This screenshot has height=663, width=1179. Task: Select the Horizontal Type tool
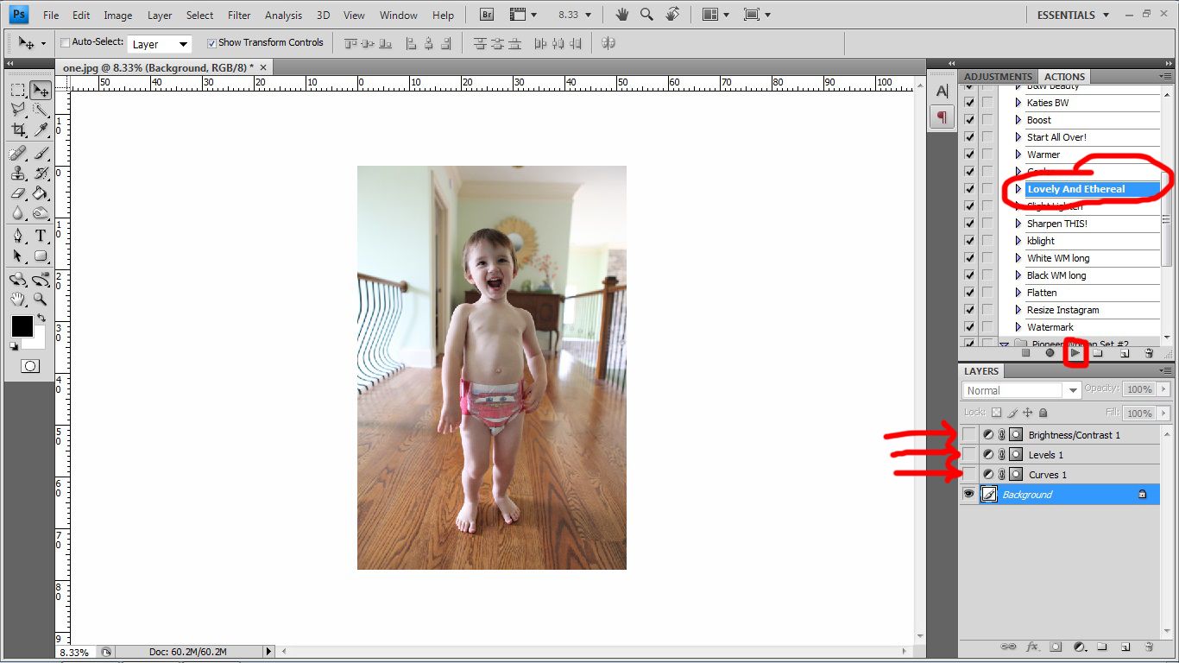[x=40, y=236]
